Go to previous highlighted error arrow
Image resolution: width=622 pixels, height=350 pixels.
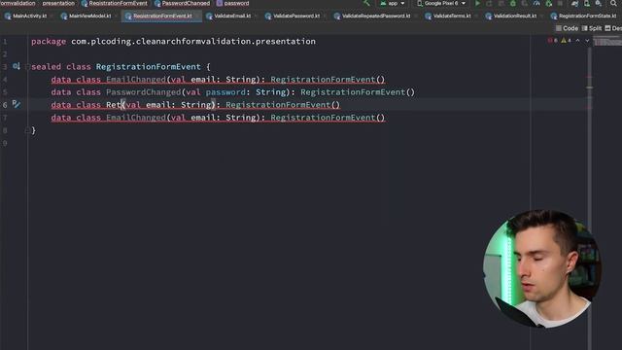577,41
